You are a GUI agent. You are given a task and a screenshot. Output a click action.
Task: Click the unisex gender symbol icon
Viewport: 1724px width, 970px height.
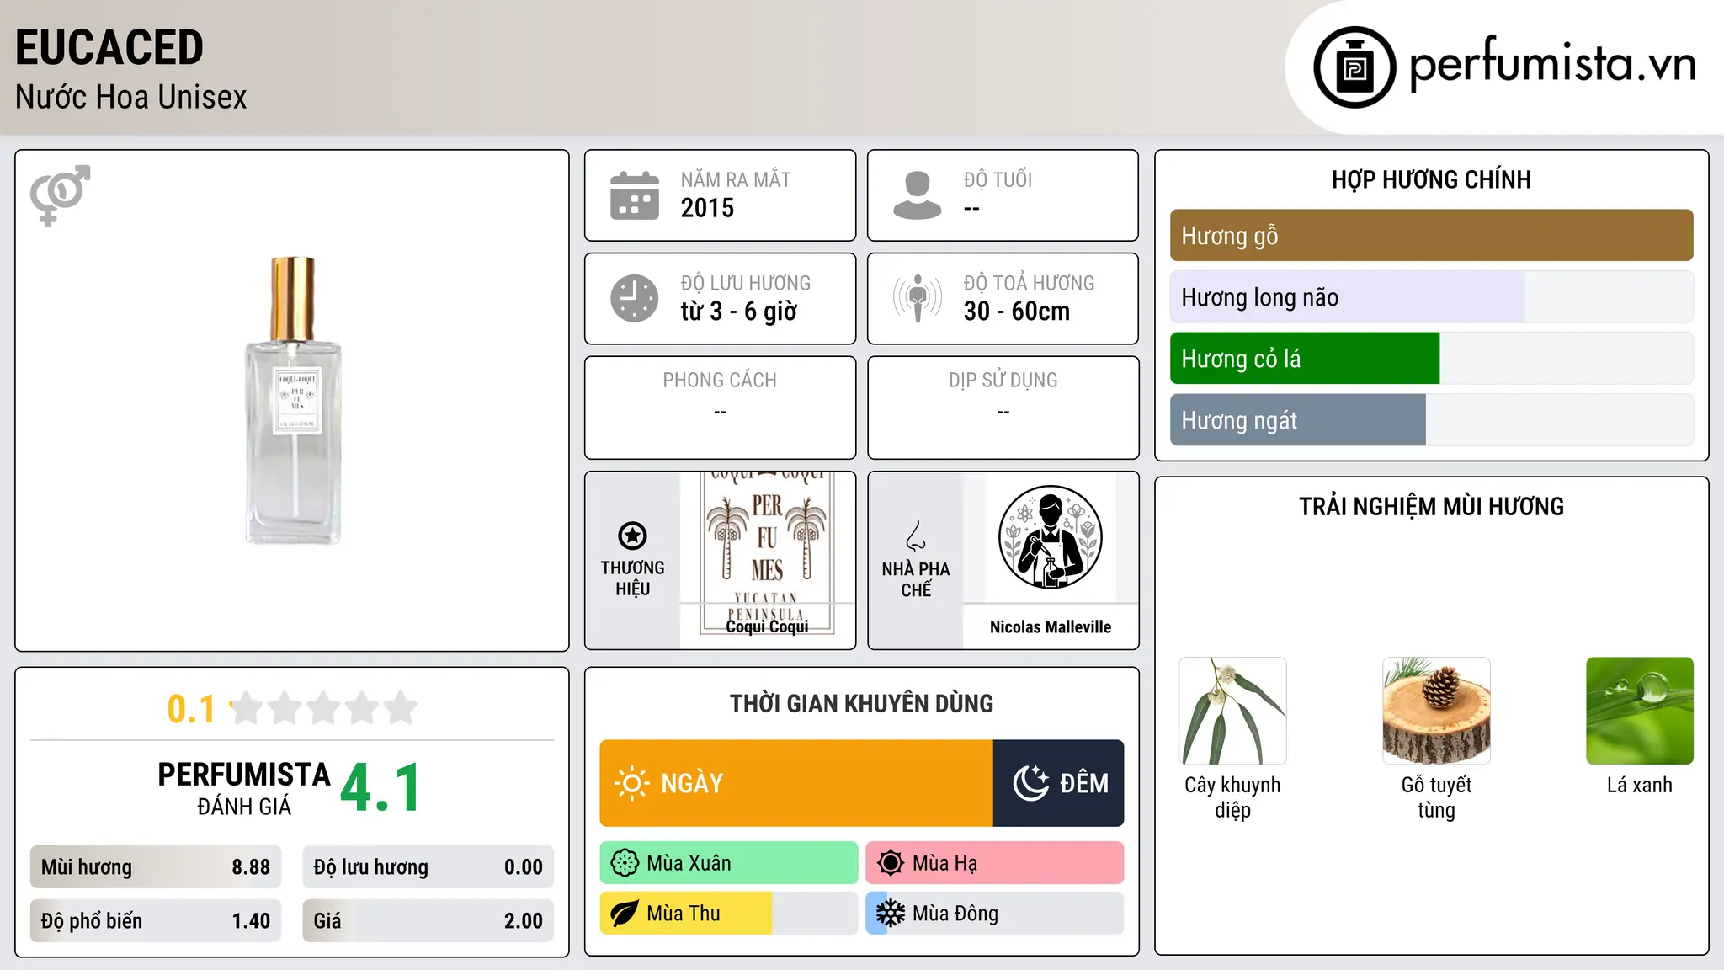(x=60, y=195)
